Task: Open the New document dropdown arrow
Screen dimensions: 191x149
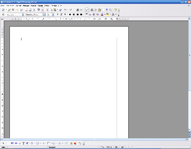Action: [6, 10]
